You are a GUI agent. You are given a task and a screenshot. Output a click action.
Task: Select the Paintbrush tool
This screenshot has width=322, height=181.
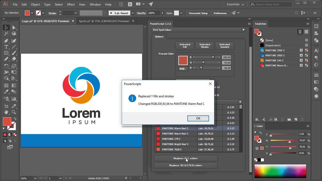click(x=14, y=53)
